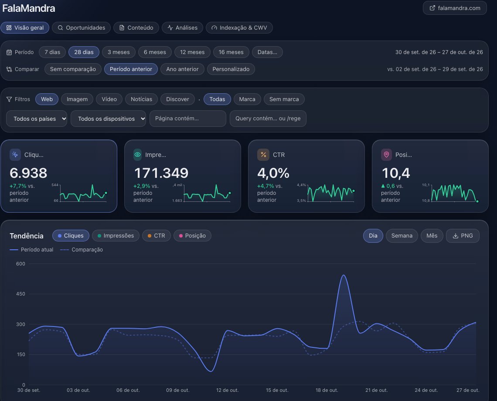
Task: Click the external link icon beside falamandra.com
Action: click(432, 8)
